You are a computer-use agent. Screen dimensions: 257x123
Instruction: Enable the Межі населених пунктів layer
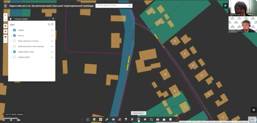coord(15,41)
